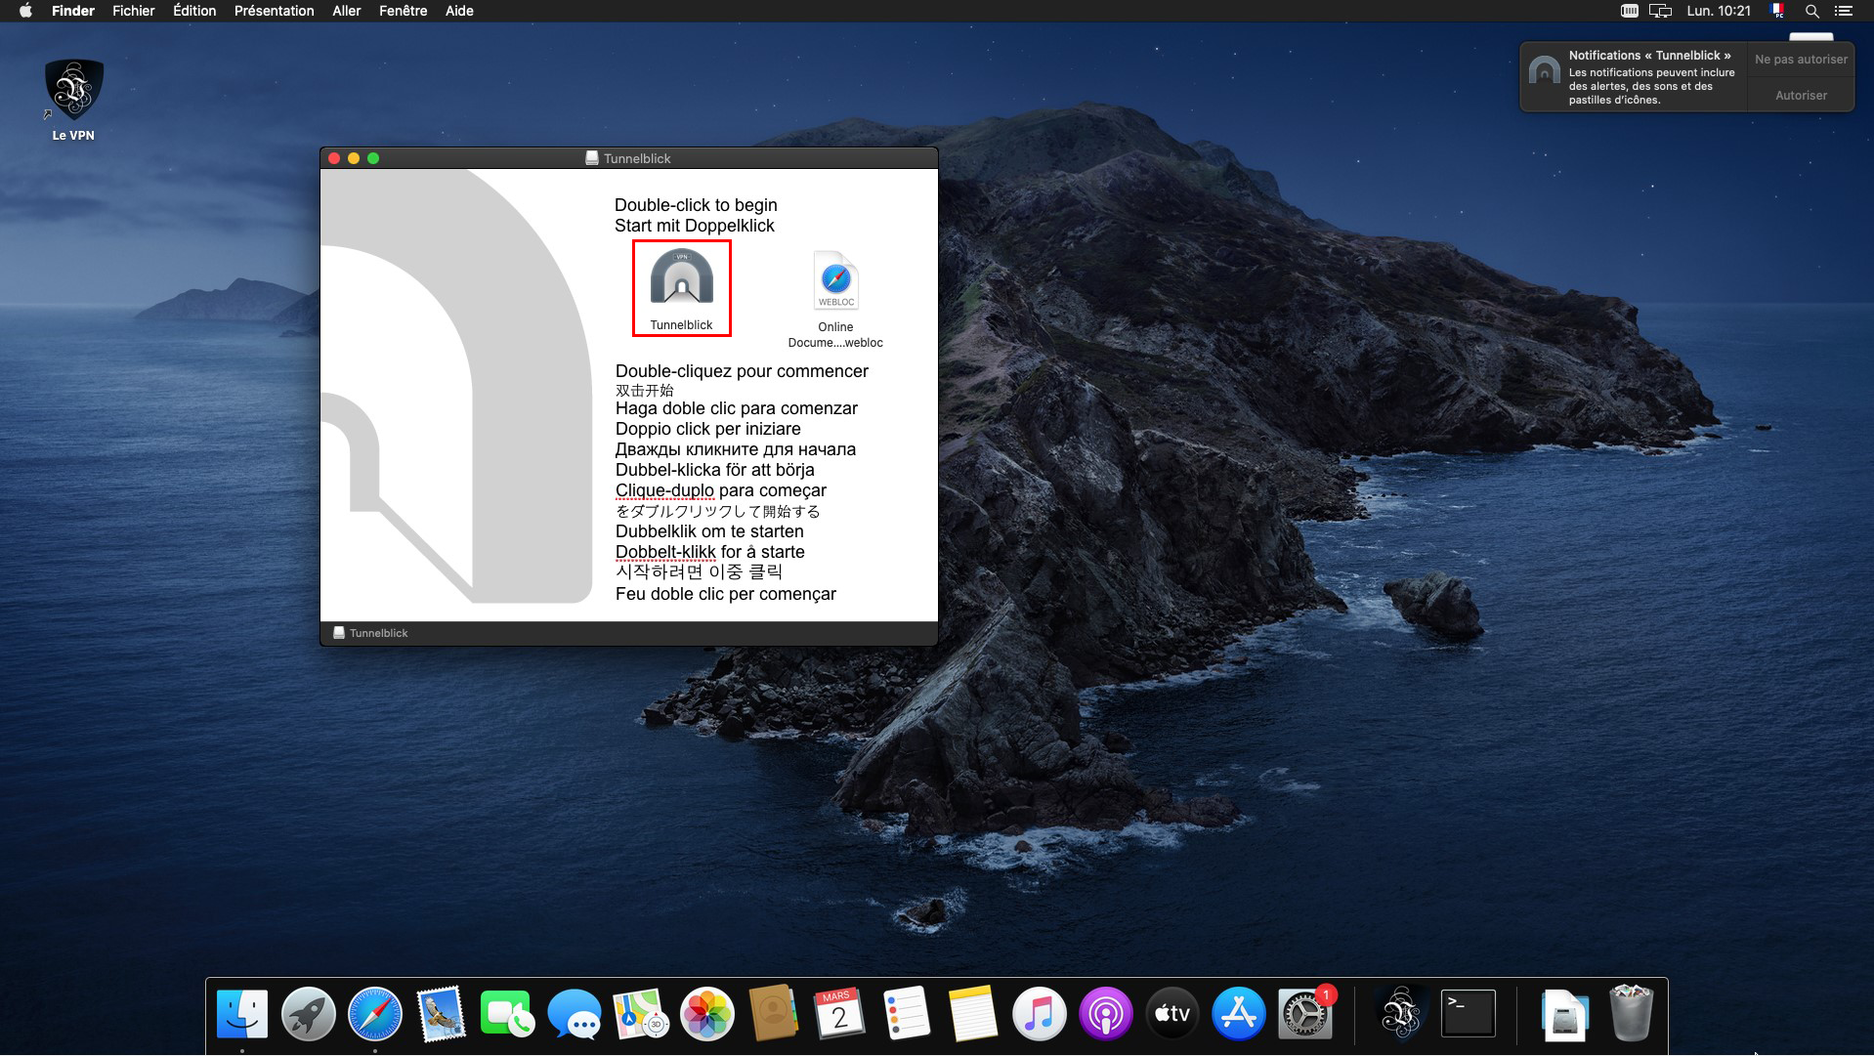This screenshot has height=1056, width=1874.
Task: Open the Apple menu
Action: pyautogui.click(x=25, y=11)
